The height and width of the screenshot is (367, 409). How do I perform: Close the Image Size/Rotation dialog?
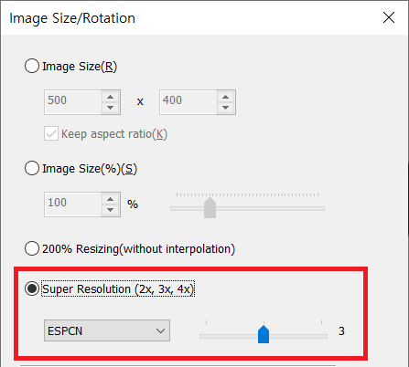pos(389,17)
